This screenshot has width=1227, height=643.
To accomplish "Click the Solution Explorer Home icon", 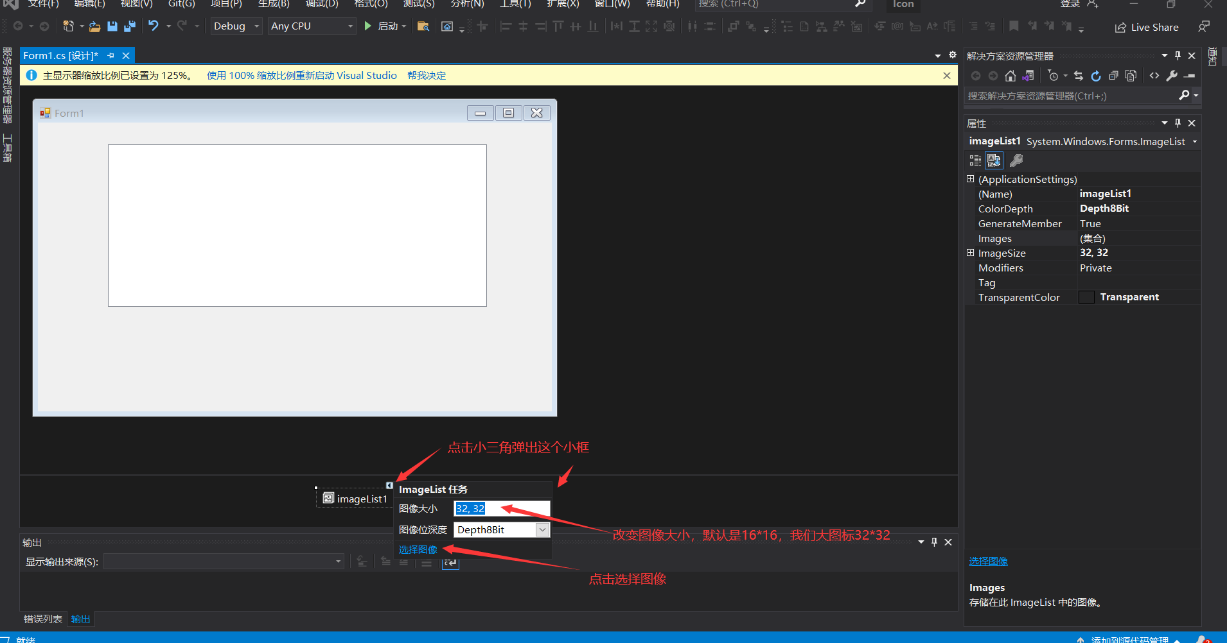I will (x=1011, y=76).
